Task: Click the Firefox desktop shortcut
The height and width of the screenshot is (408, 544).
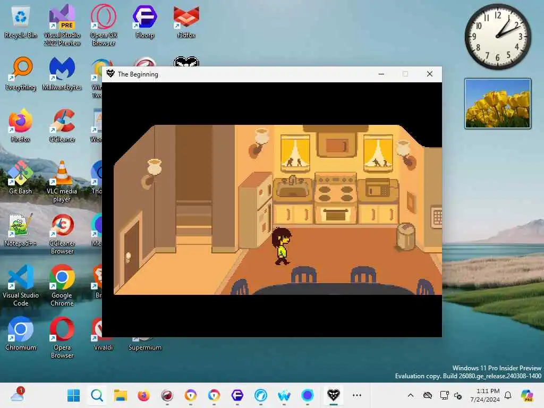Action: coord(21,126)
